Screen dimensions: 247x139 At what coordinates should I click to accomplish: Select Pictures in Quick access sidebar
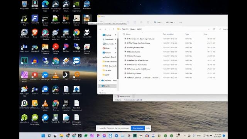coord(108,53)
